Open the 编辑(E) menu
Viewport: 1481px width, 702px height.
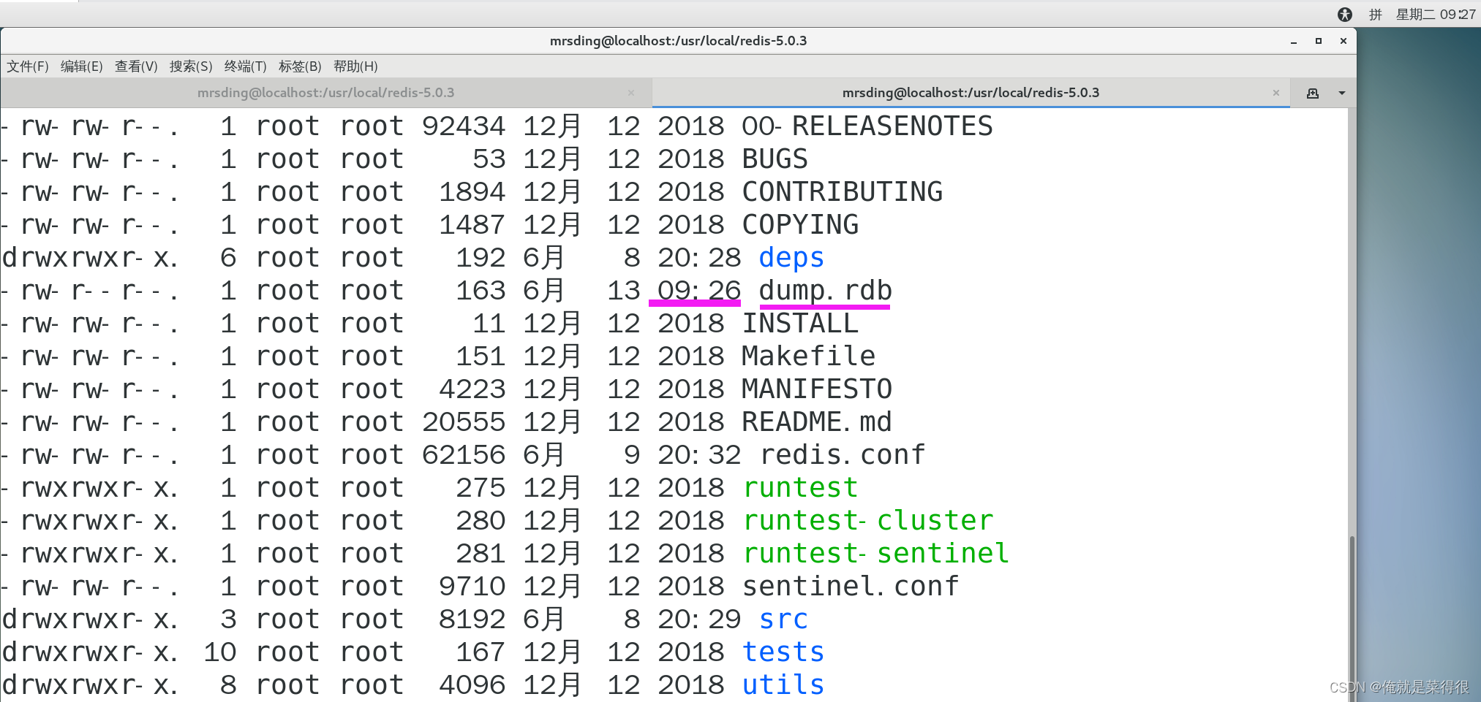coord(82,66)
